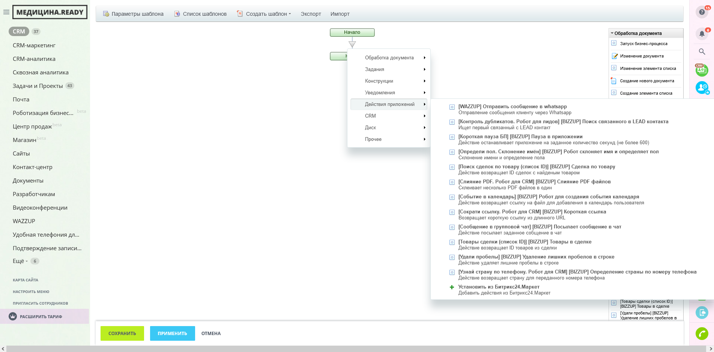This screenshot has height=352, width=714.
Task: Click green plus Установить из Битрикс24.Маркет
Action: point(452,287)
